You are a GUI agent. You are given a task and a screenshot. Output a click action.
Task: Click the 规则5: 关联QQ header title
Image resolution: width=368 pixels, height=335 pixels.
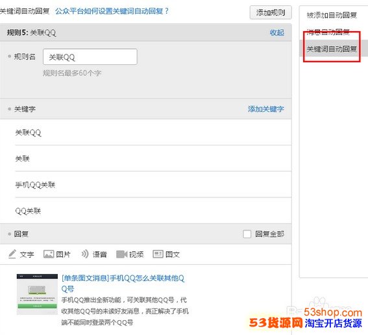[31, 32]
